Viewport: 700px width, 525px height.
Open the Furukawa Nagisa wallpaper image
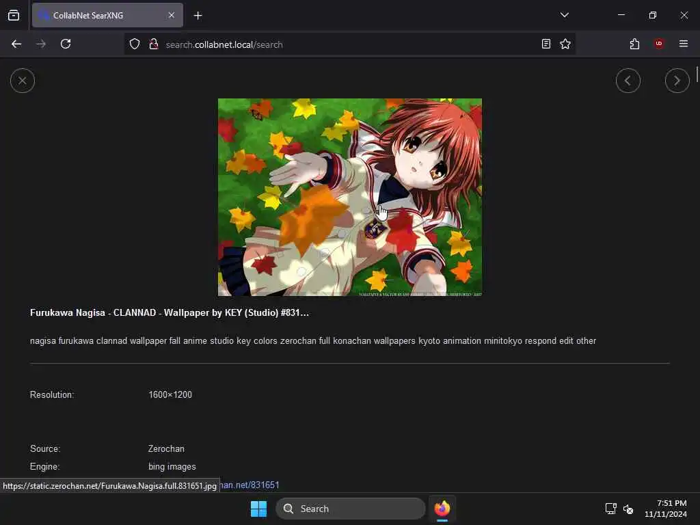(349, 197)
